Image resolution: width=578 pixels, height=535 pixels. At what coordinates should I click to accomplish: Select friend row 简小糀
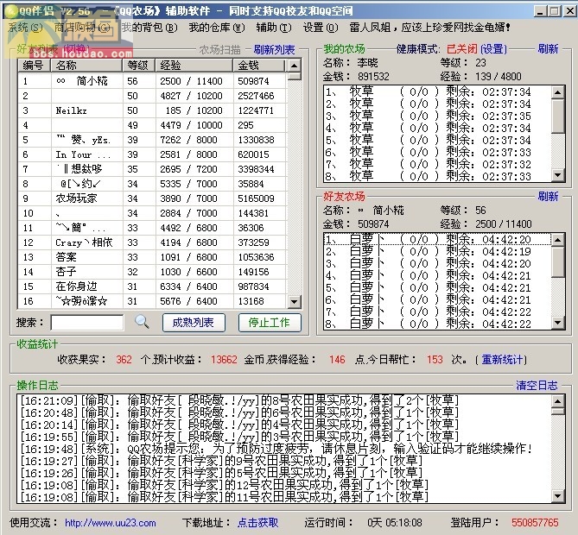[152, 81]
